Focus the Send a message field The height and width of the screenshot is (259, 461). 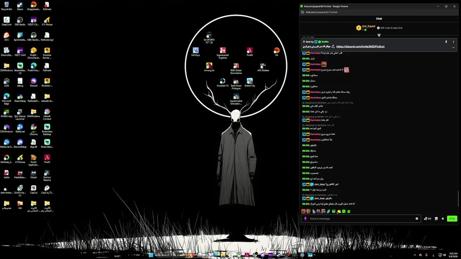361,219
